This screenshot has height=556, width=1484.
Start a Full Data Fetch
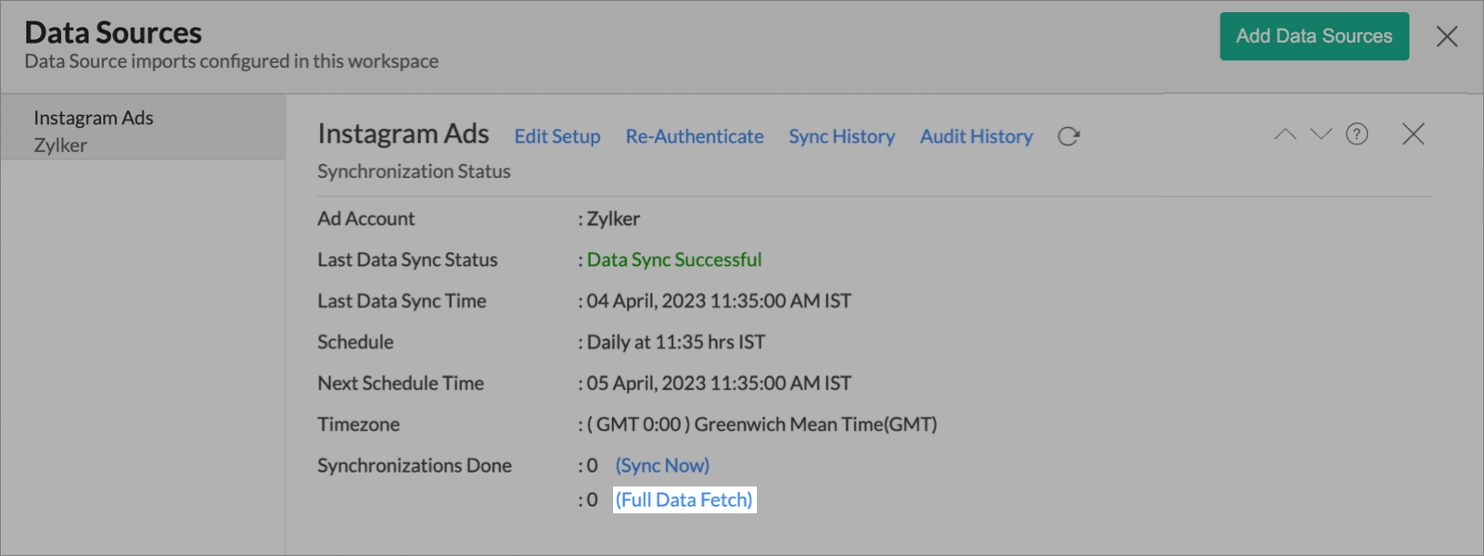684,499
